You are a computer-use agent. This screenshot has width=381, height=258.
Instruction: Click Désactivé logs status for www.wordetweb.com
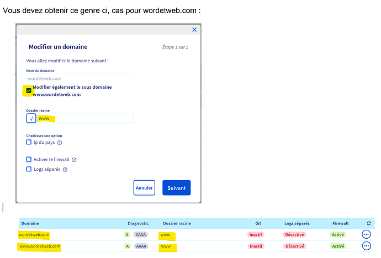(x=295, y=246)
